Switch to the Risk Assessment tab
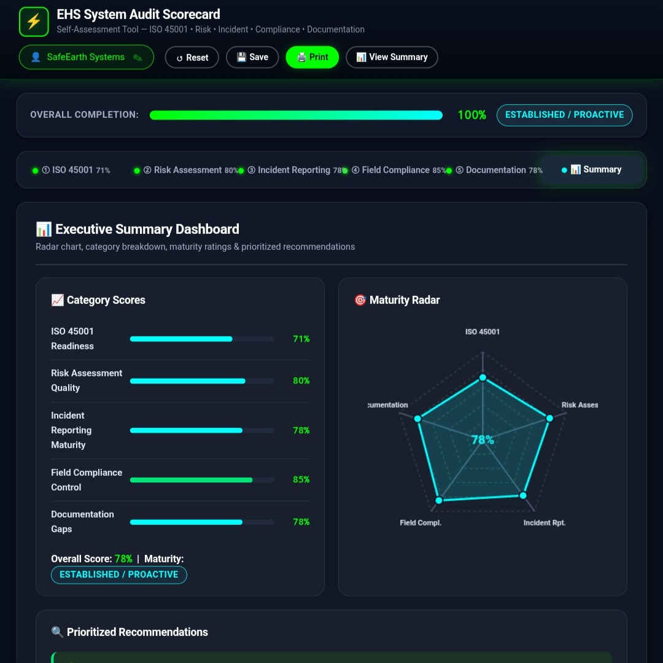The width and height of the screenshot is (663, 663). click(x=185, y=170)
